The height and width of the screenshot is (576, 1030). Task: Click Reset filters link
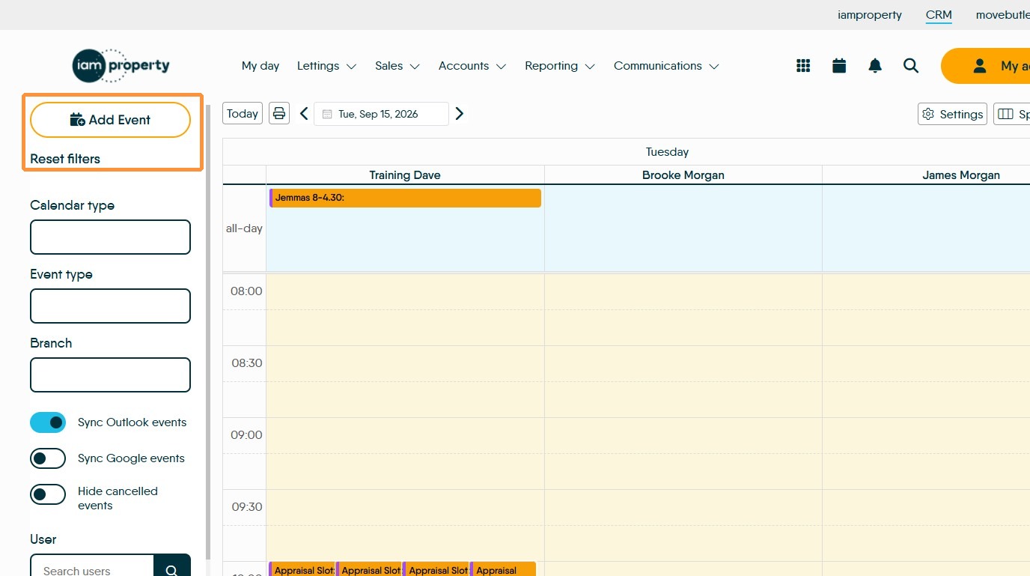pos(65,159)
